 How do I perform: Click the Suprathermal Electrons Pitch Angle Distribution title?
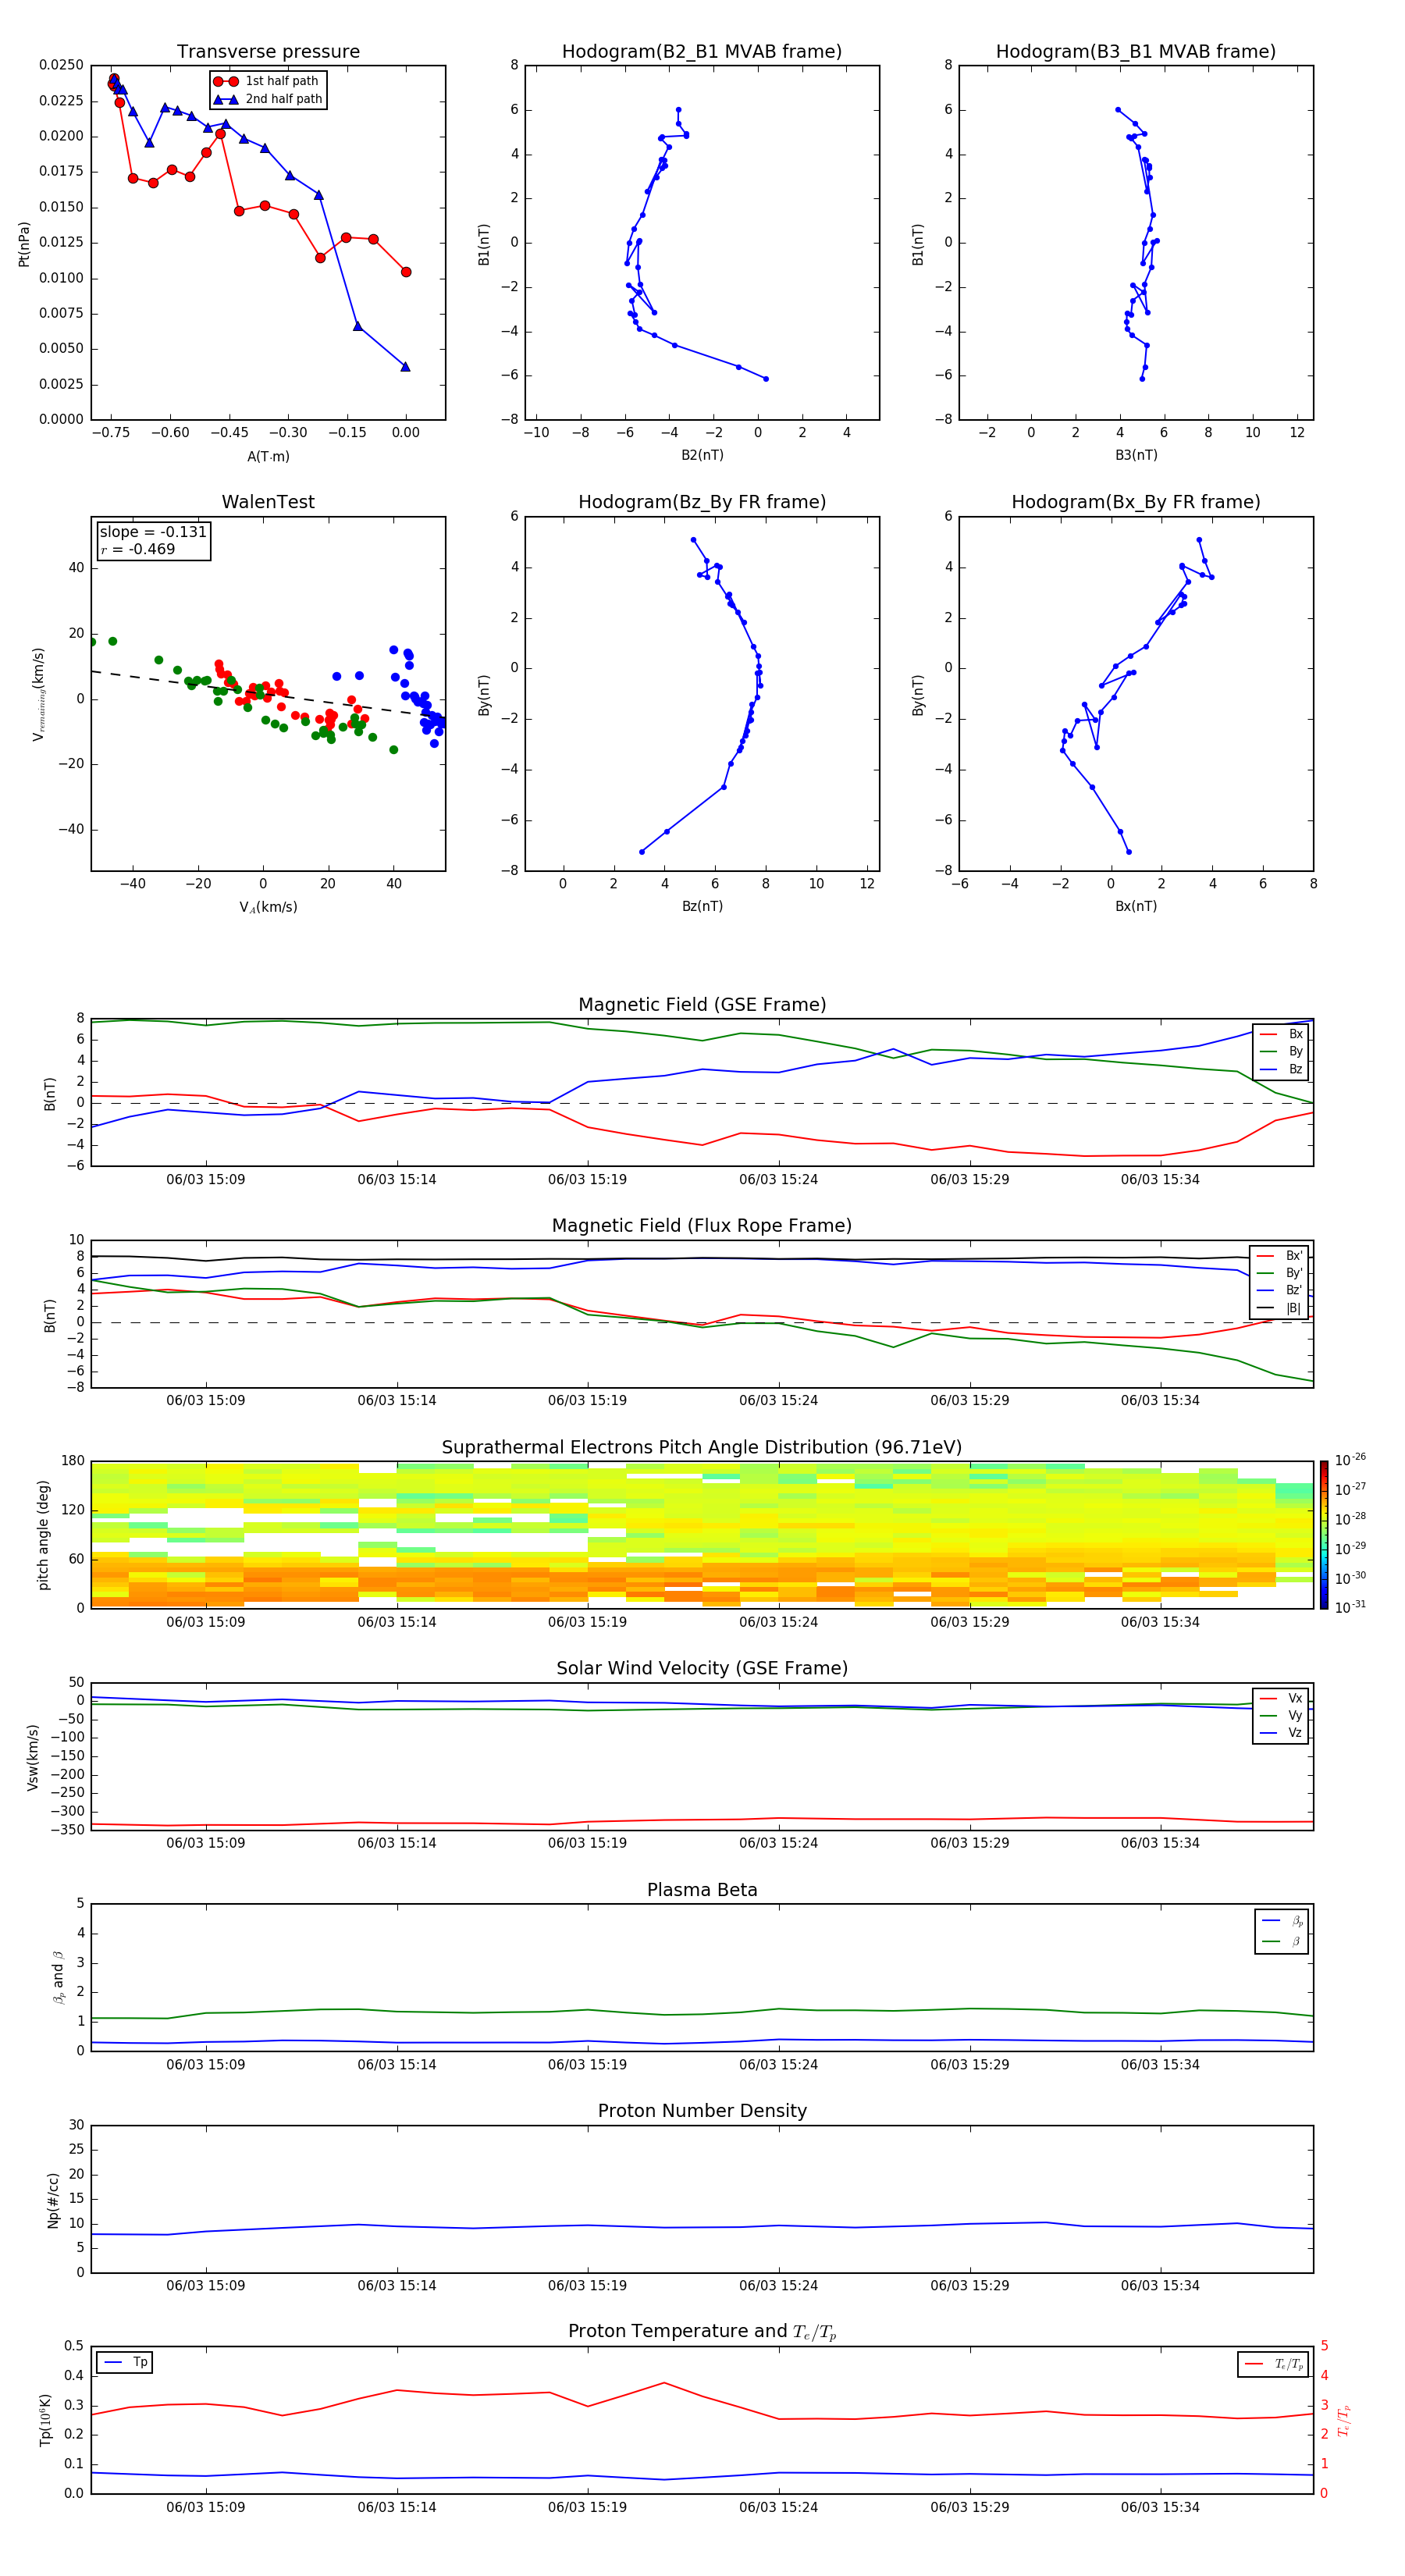point(702,1447)
